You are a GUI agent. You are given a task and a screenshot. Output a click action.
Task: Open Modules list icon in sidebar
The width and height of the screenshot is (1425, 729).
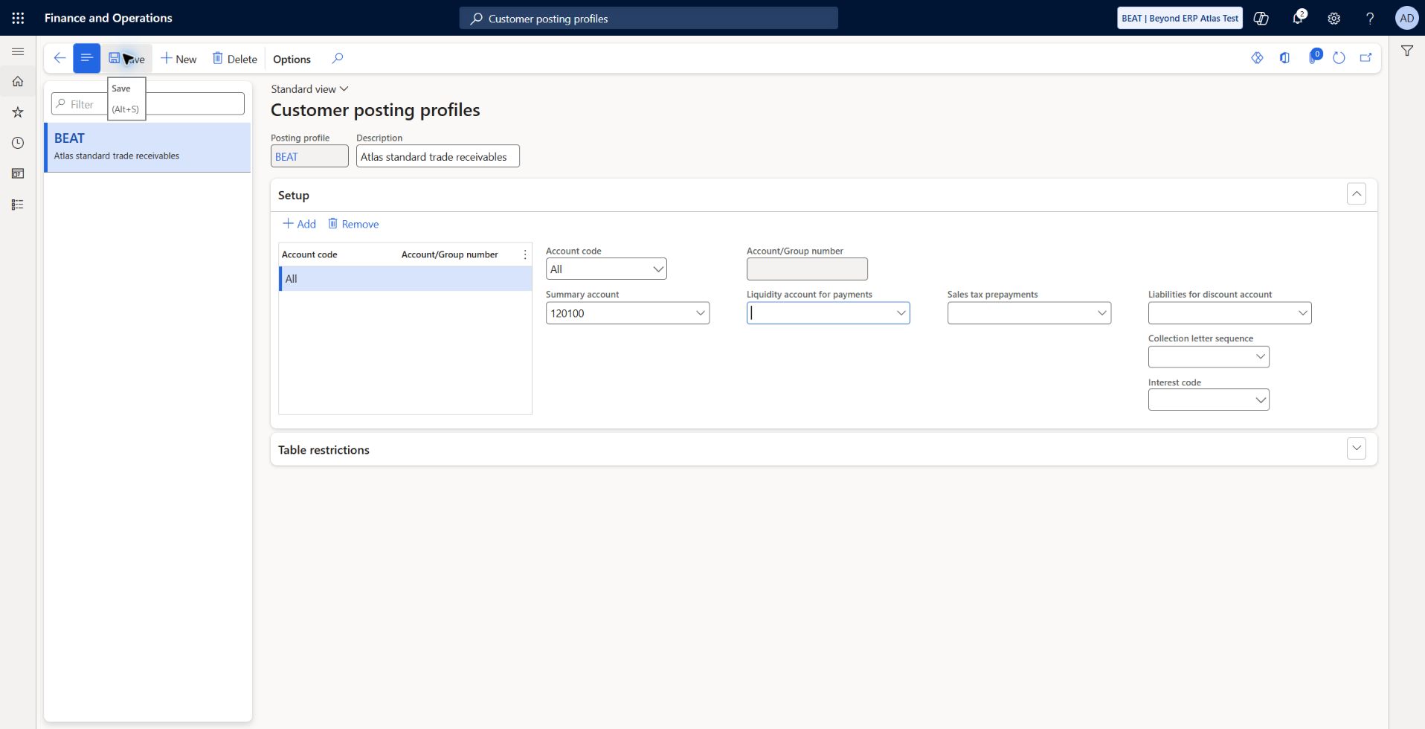click(x=18, y=205)
